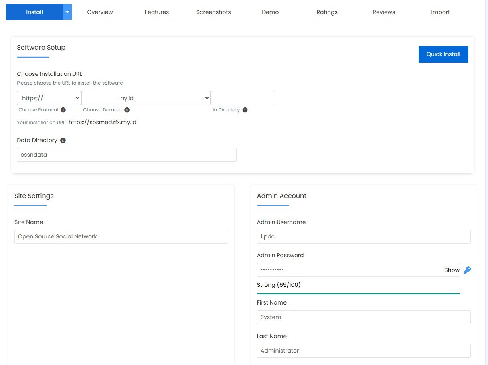This screenshot has height=365, width=488.
Task: View the Ratings tab
Action: point(327,12)
